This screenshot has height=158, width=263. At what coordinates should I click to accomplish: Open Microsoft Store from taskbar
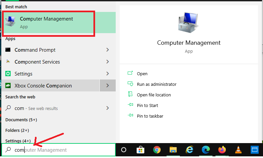pyautogui.click(x=140, y=150)
